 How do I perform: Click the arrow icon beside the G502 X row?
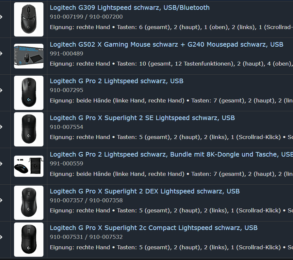[1, 54]
